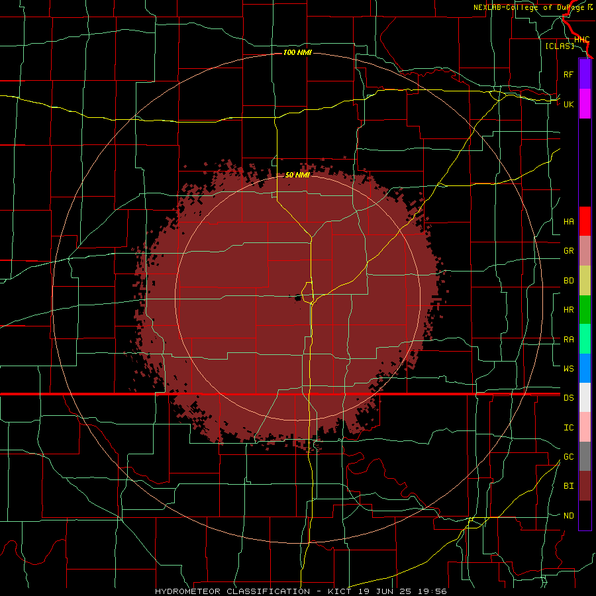Click the GR legend label
596x596 pixels.
tap(569, 251)
